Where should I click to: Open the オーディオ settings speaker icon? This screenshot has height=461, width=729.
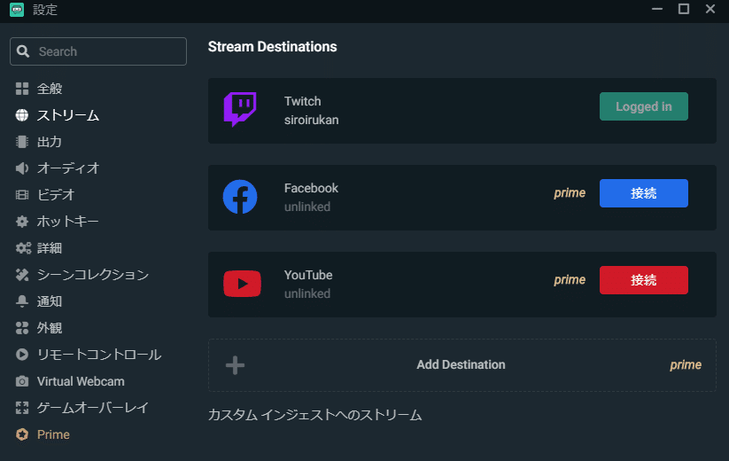coord(22,168)
